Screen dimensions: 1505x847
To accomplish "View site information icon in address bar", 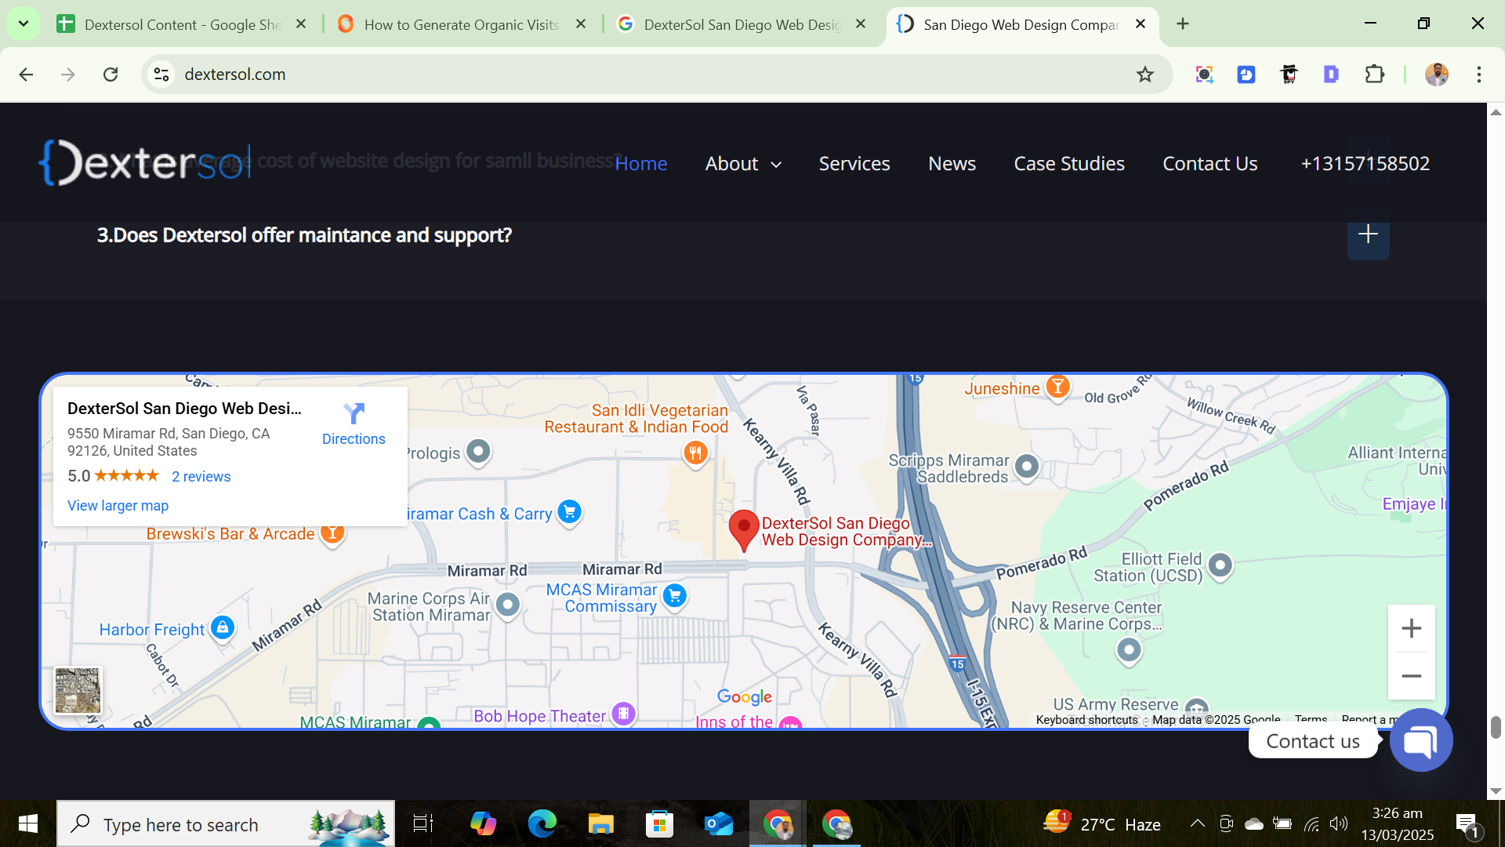I will tap(161, 75).
